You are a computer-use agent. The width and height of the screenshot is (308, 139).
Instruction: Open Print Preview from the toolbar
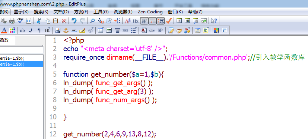coord(4,21)
